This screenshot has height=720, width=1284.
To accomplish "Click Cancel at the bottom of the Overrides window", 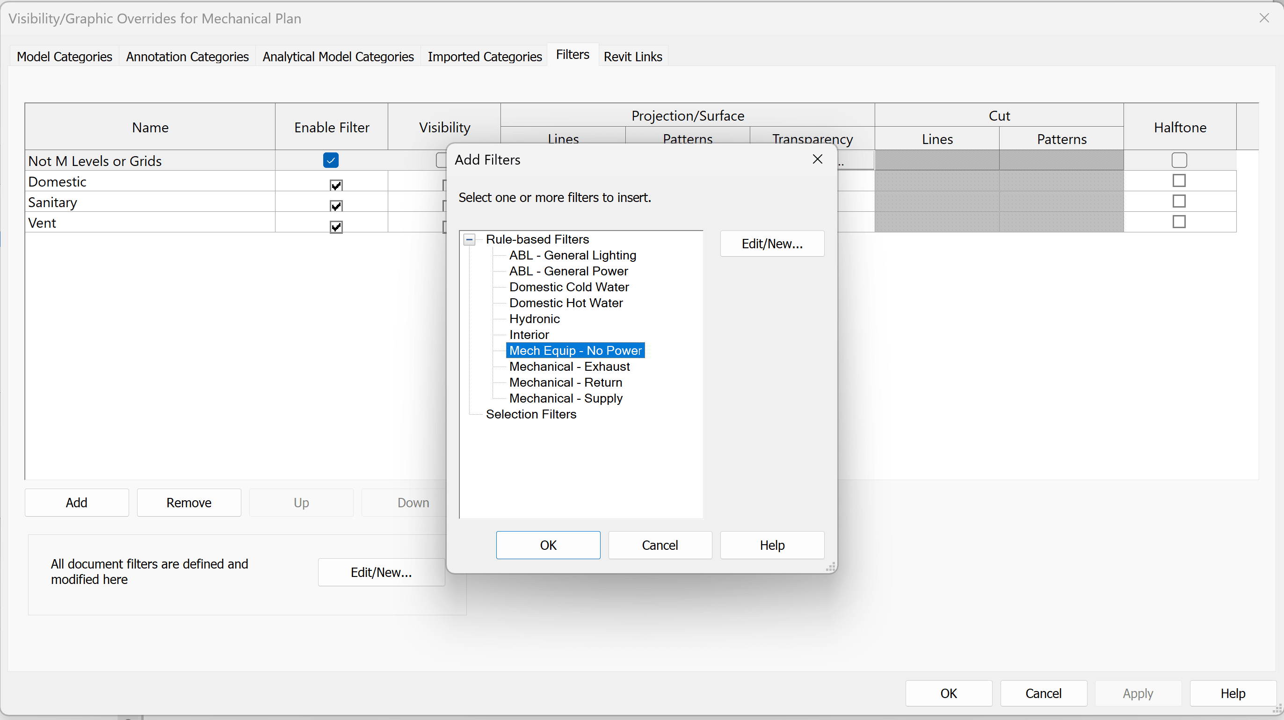I will [1043, 694].
